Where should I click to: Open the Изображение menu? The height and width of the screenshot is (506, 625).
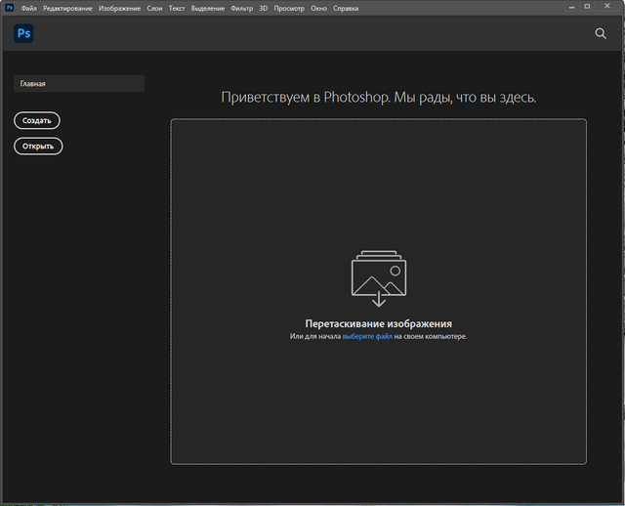coord(119,8)
